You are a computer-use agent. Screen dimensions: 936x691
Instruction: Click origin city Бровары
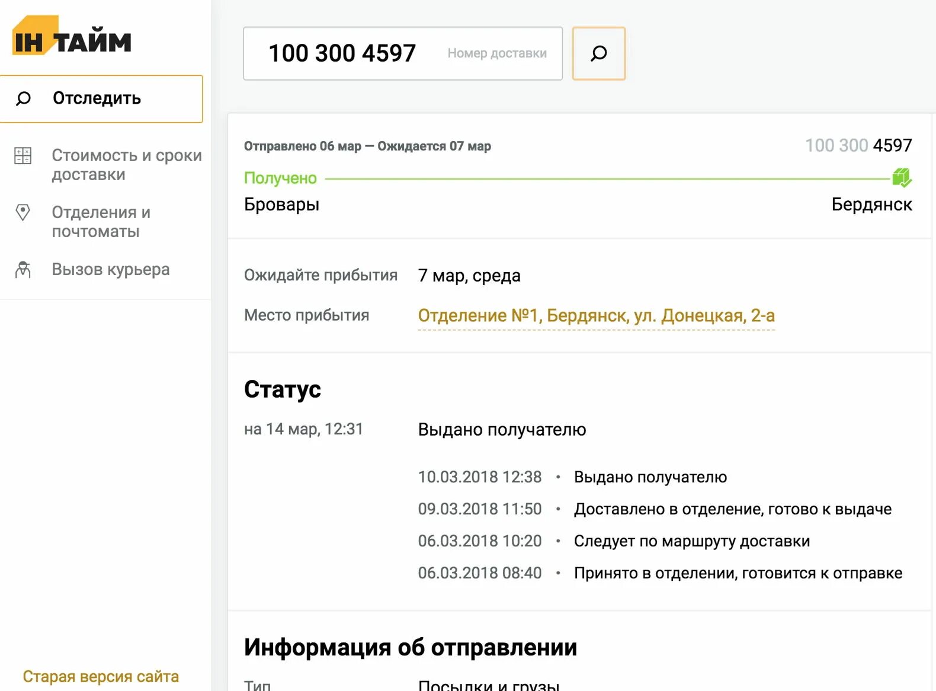[x=282, y=204]
